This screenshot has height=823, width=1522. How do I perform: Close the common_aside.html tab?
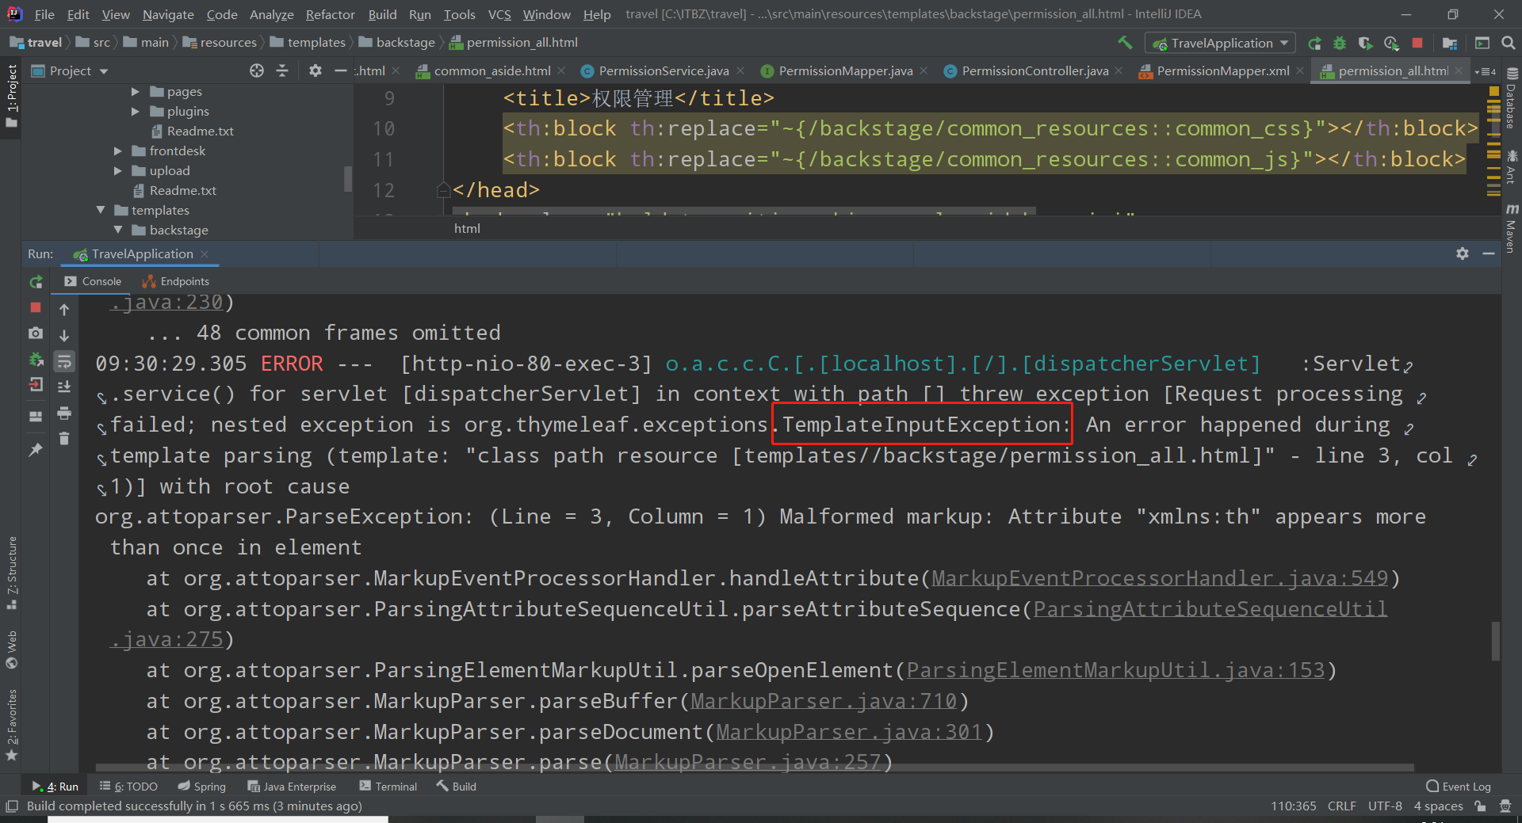coord(561,70)
